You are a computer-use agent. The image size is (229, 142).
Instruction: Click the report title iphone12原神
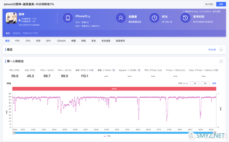pyautogui.click(x=29, y=4)
